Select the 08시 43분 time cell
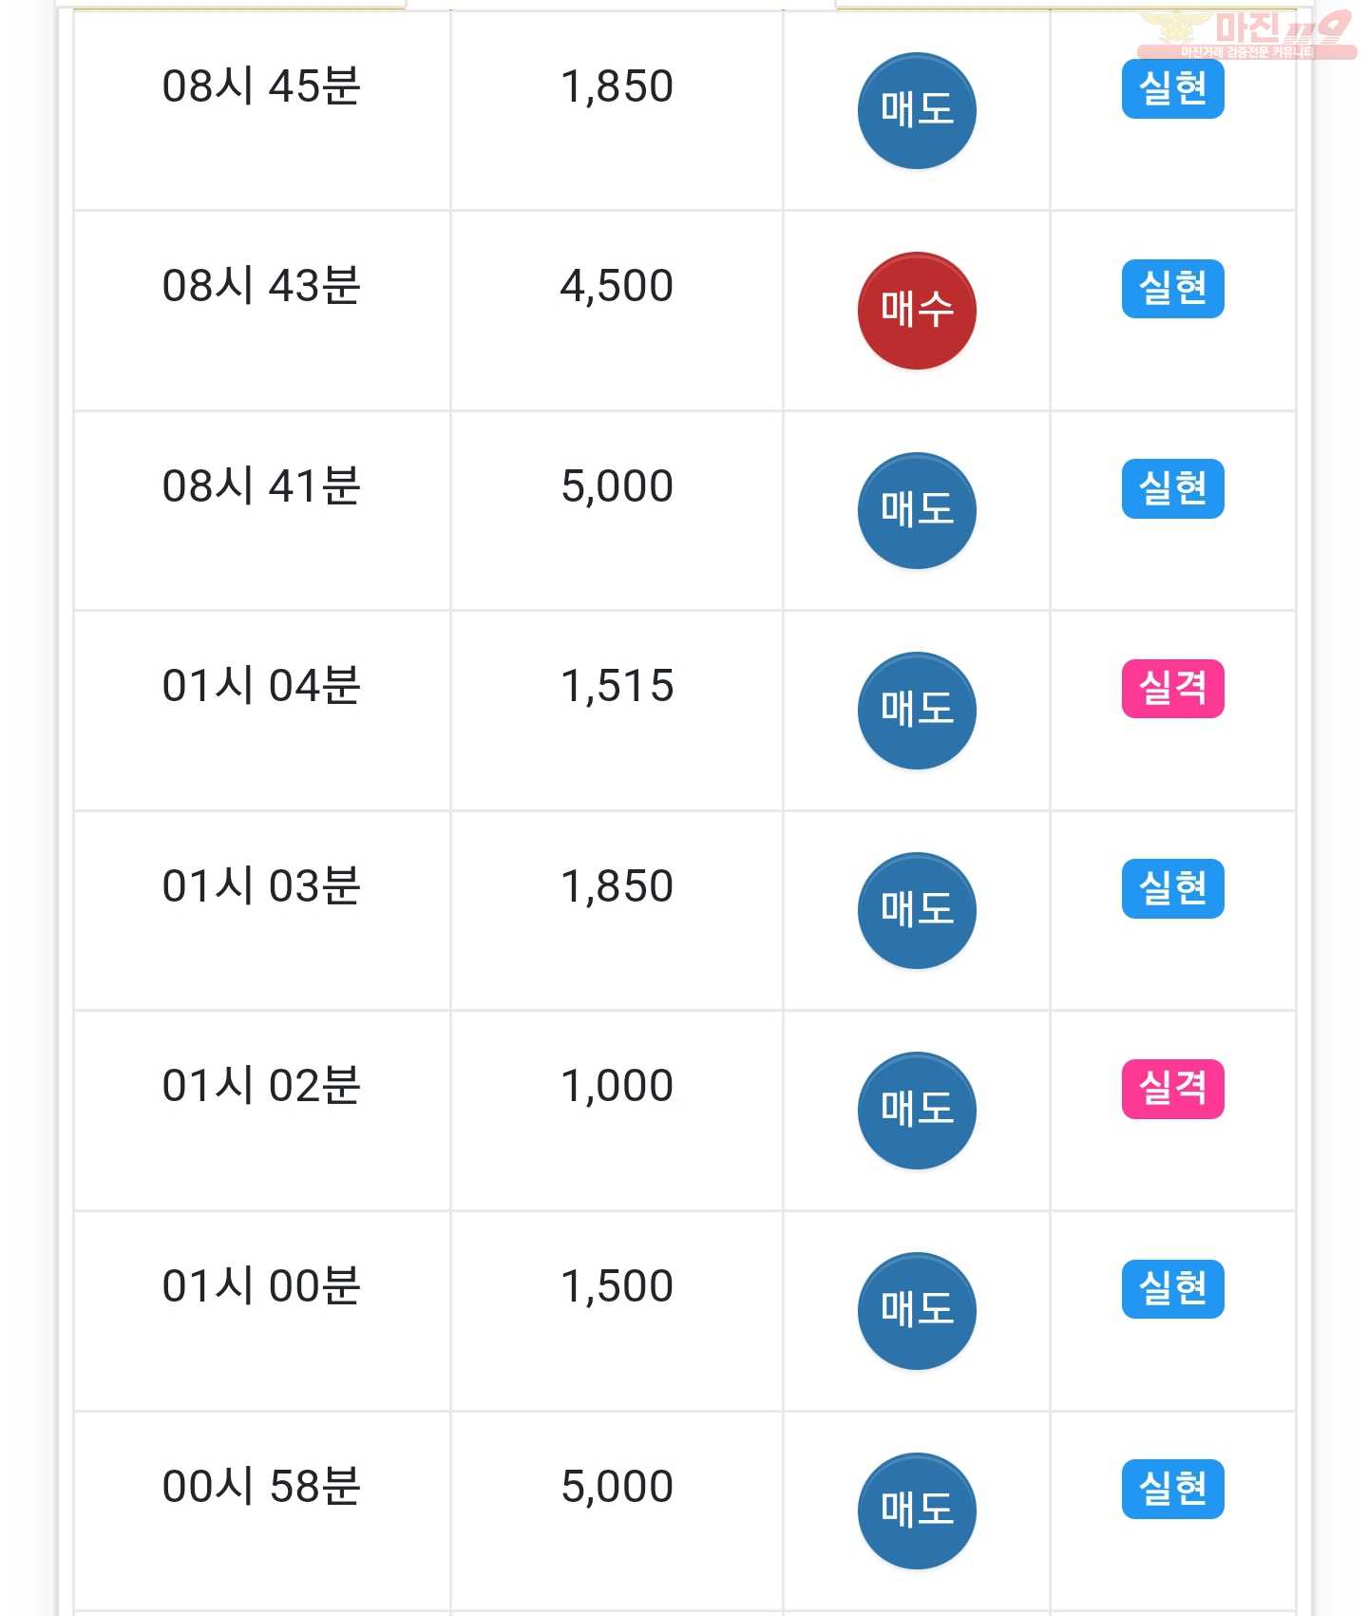Image resolution: width=1368 pixels, height=1616 pixels. (261, 311)
